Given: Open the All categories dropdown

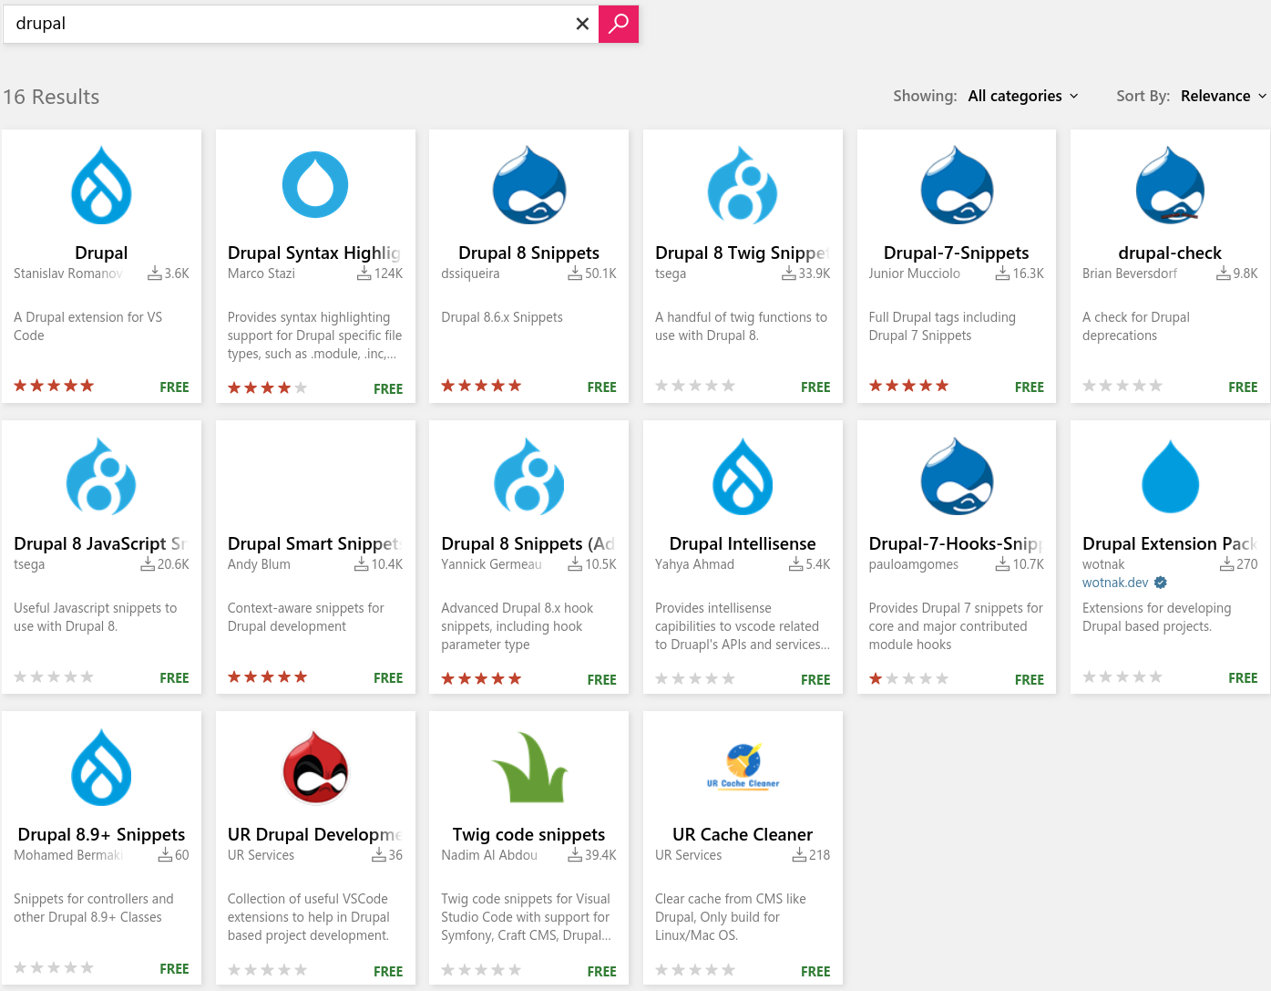Looking at the screenshot, I should click(1022, 96).
